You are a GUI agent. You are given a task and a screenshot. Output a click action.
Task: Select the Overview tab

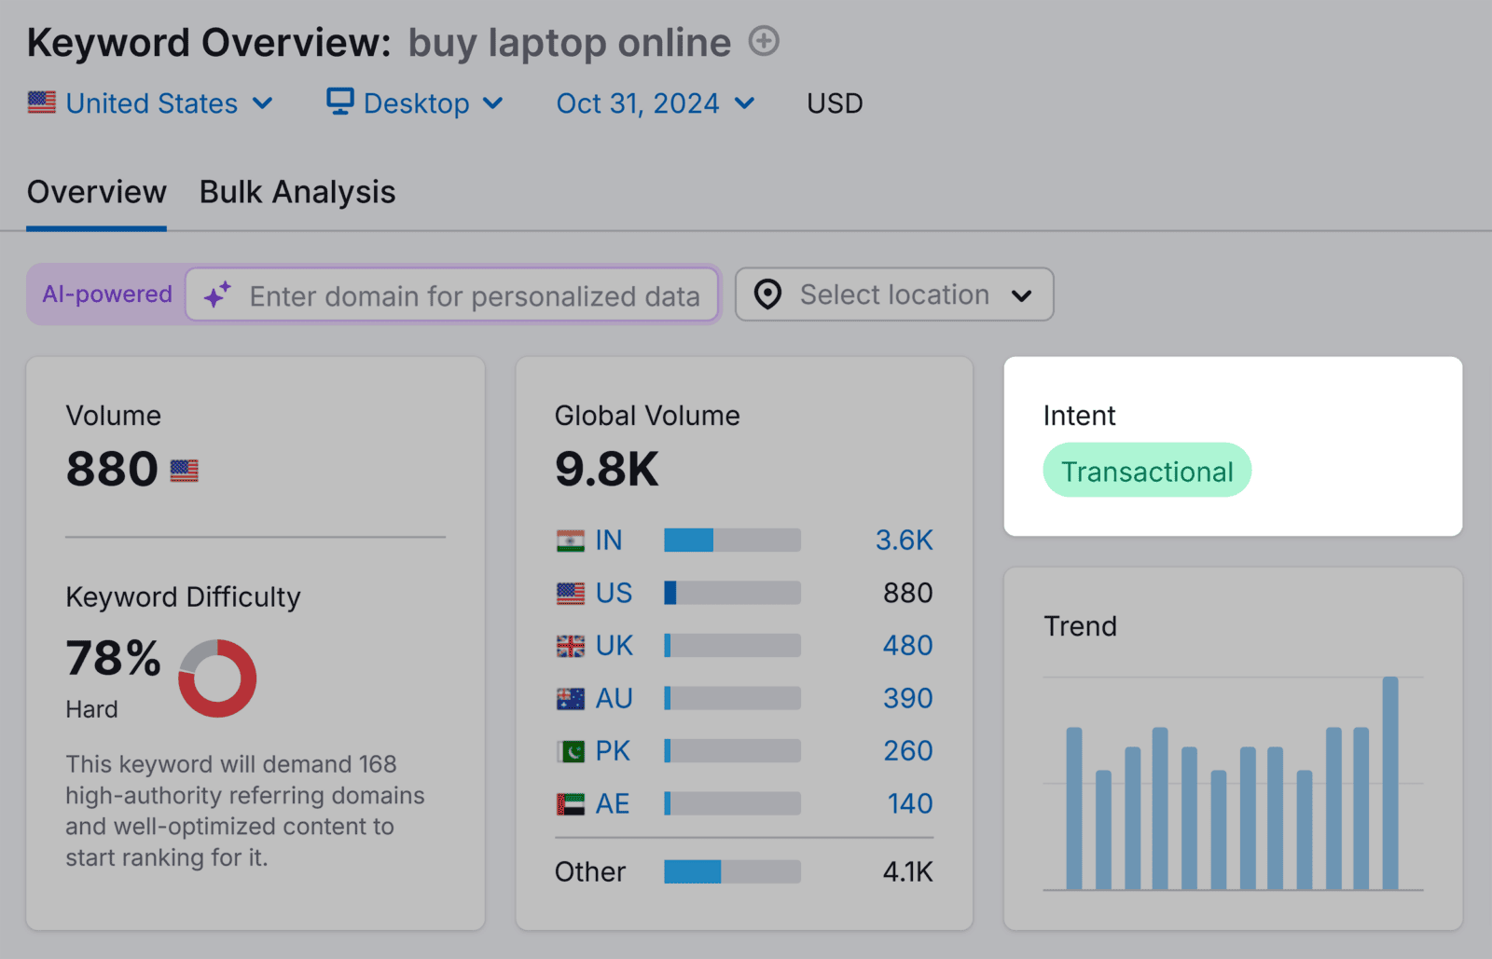96,192
